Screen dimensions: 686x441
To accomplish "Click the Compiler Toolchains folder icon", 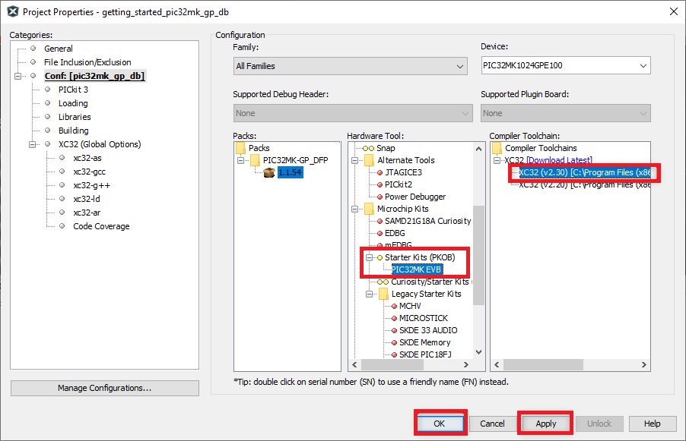I will [x=497, y=148].
